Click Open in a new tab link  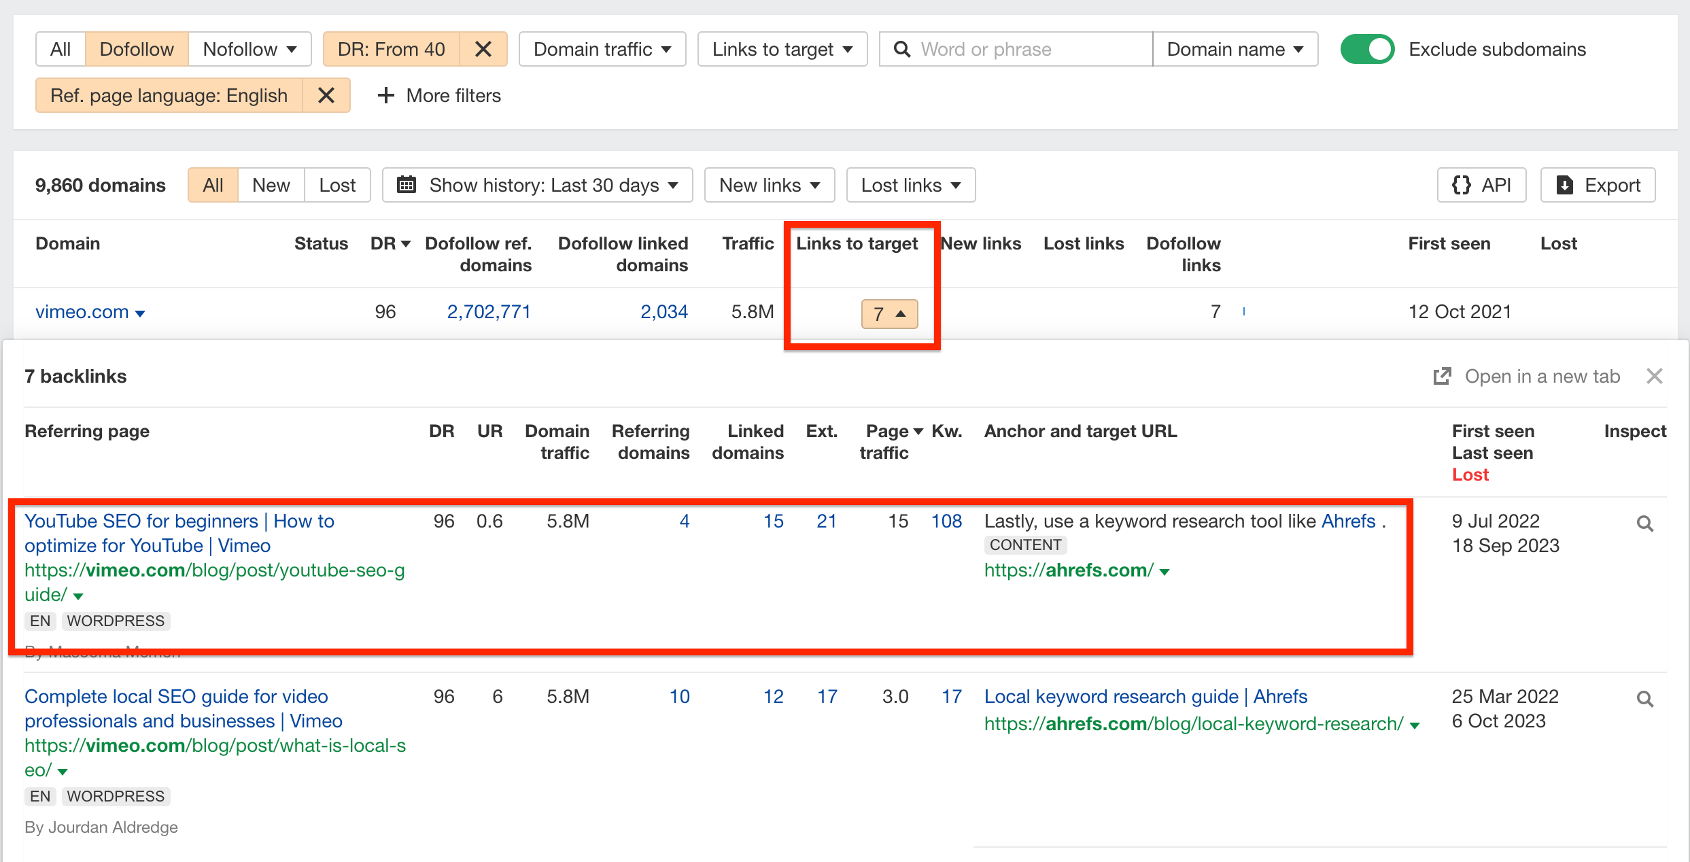point(1527,376)
